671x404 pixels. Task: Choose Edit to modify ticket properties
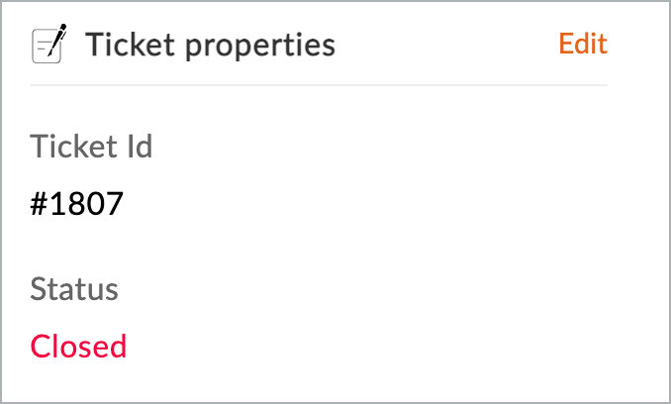click(582, 45)
